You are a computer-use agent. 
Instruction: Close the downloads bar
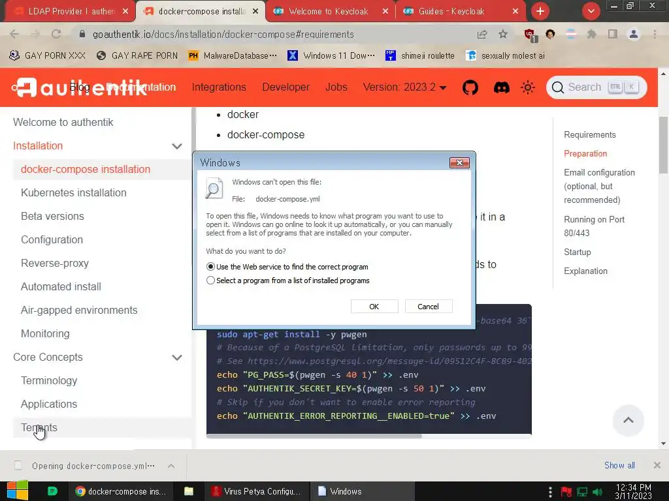[x=657, y=465]
